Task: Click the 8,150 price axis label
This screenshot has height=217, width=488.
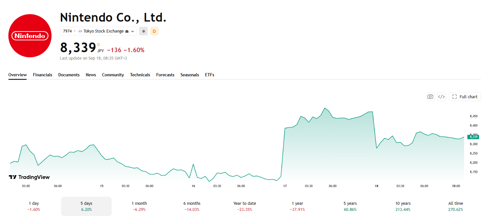Action: tap(474, 172)
